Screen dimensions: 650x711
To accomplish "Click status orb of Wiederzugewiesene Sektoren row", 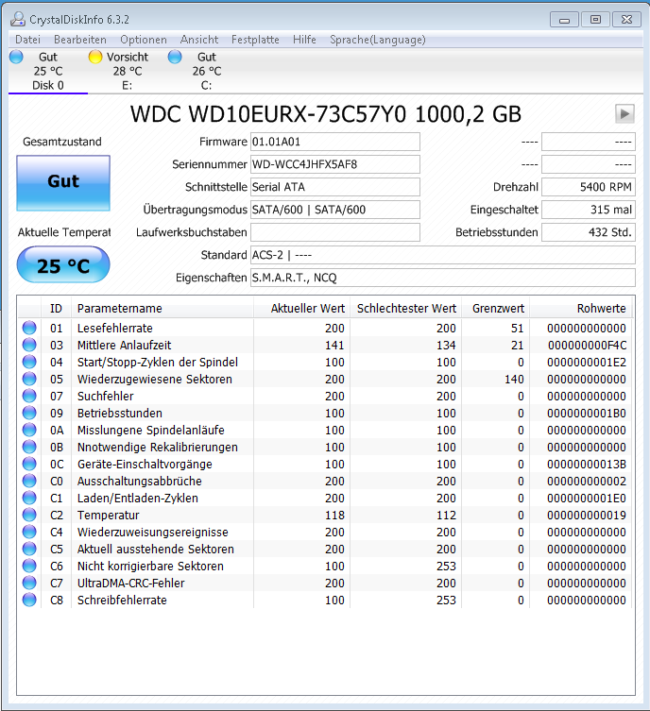I will click(x=29, y=379).
